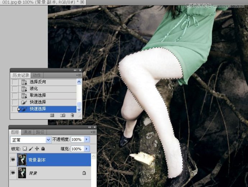The image size is (248, 187).
Task: Expand the opacity 不透明度 slider arrow
Action: click(87, 140)
